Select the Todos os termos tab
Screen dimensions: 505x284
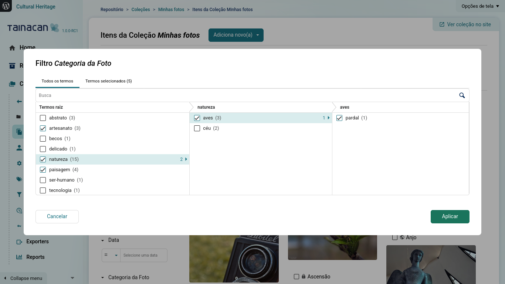(x=57, y=81)
